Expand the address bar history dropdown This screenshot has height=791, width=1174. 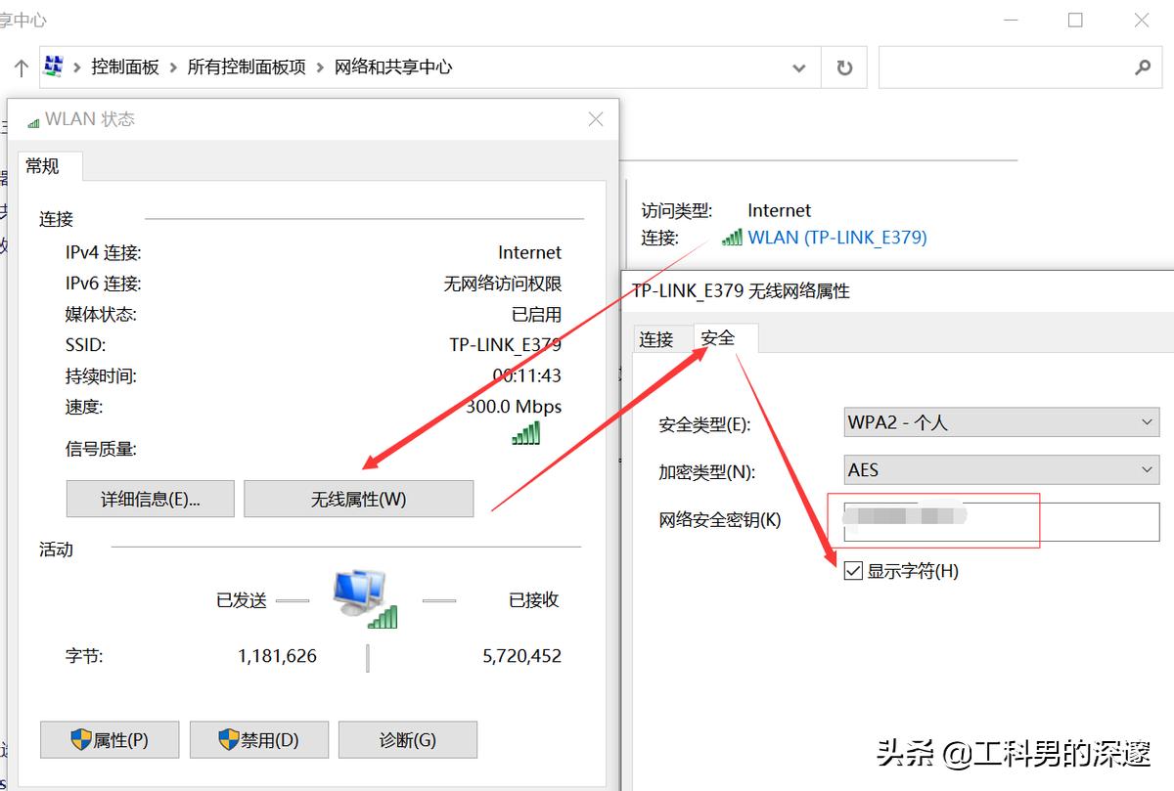(798, 66)
